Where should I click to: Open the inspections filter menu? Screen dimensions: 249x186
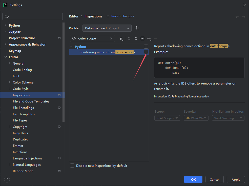pos(121,38)
